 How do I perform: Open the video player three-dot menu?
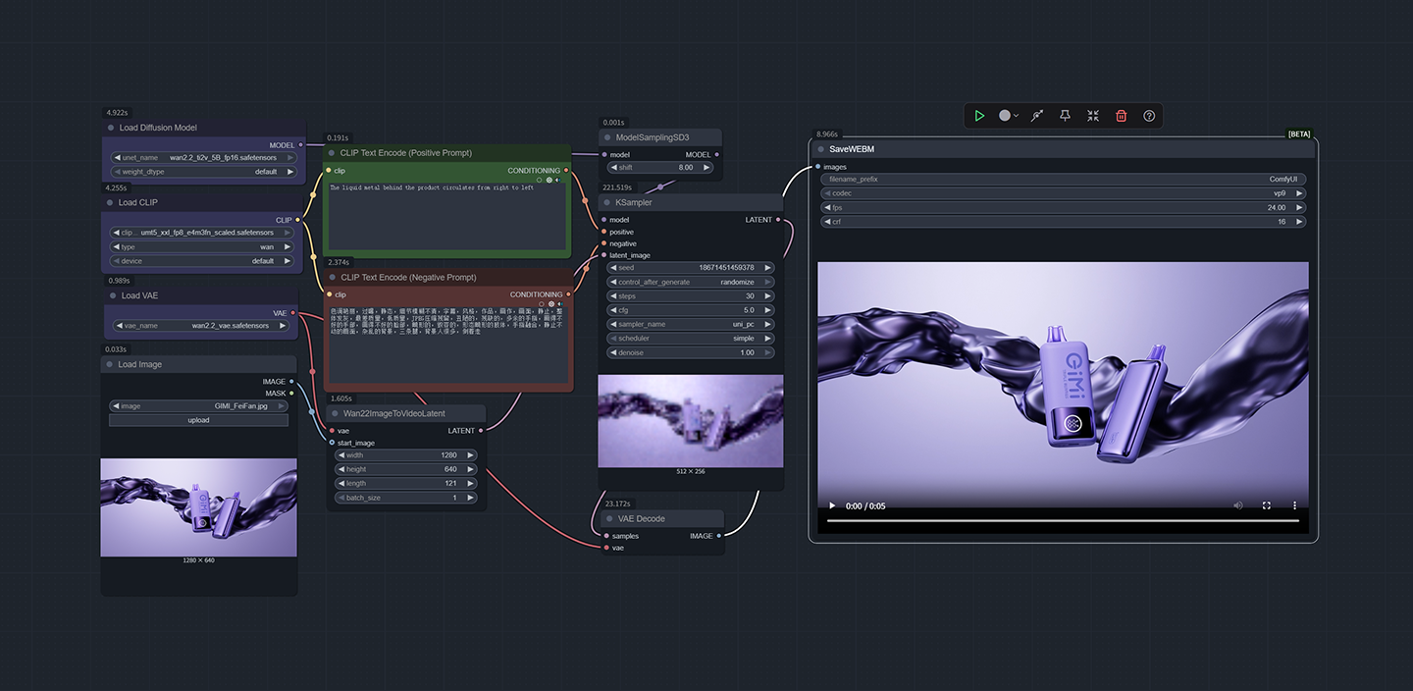point(1294,505)
